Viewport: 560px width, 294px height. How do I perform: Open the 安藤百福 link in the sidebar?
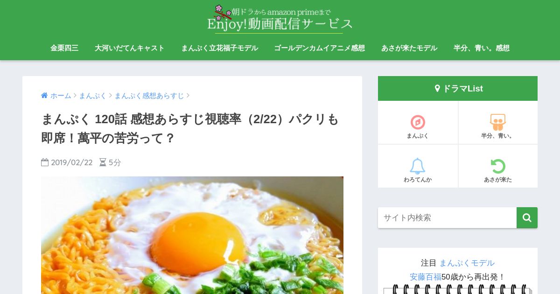click(x=426, y=277)
